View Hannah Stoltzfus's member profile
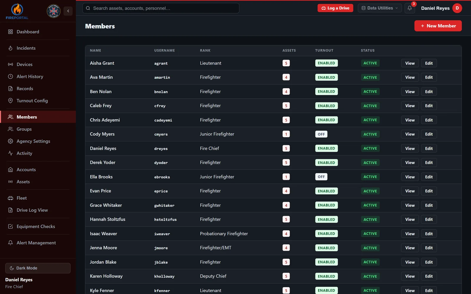 pyautogui.click(x=410, y=219)
